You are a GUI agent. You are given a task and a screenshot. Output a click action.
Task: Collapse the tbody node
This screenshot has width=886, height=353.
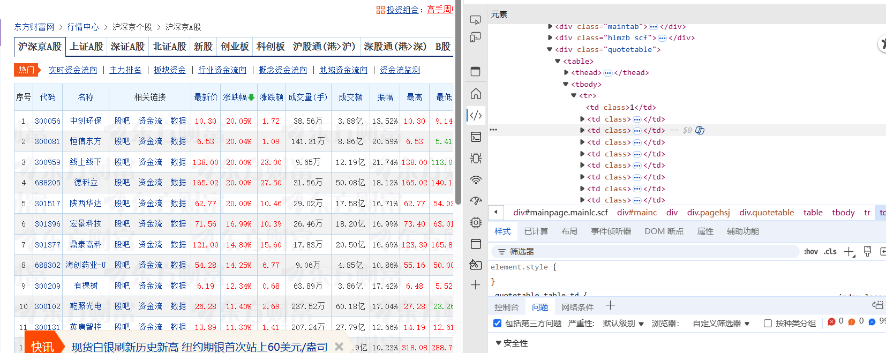tap(566, 84)
